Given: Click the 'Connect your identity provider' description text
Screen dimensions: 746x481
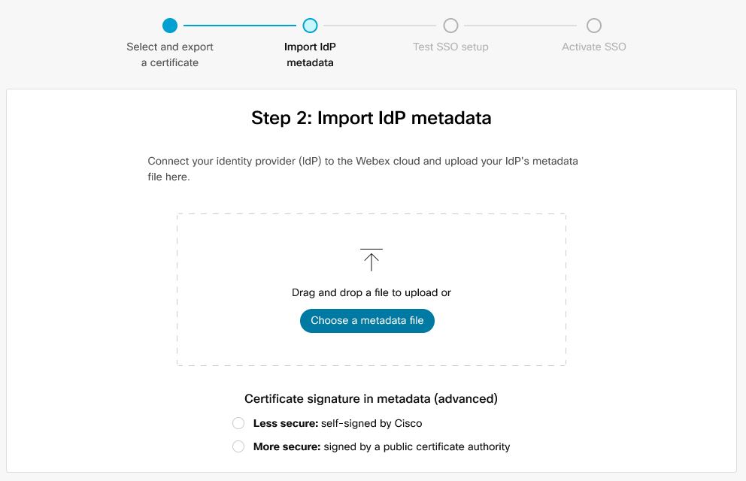Looking at the screenshot, I should coord(362,169).
